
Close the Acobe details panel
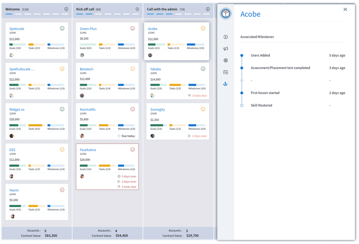point(345,9)
